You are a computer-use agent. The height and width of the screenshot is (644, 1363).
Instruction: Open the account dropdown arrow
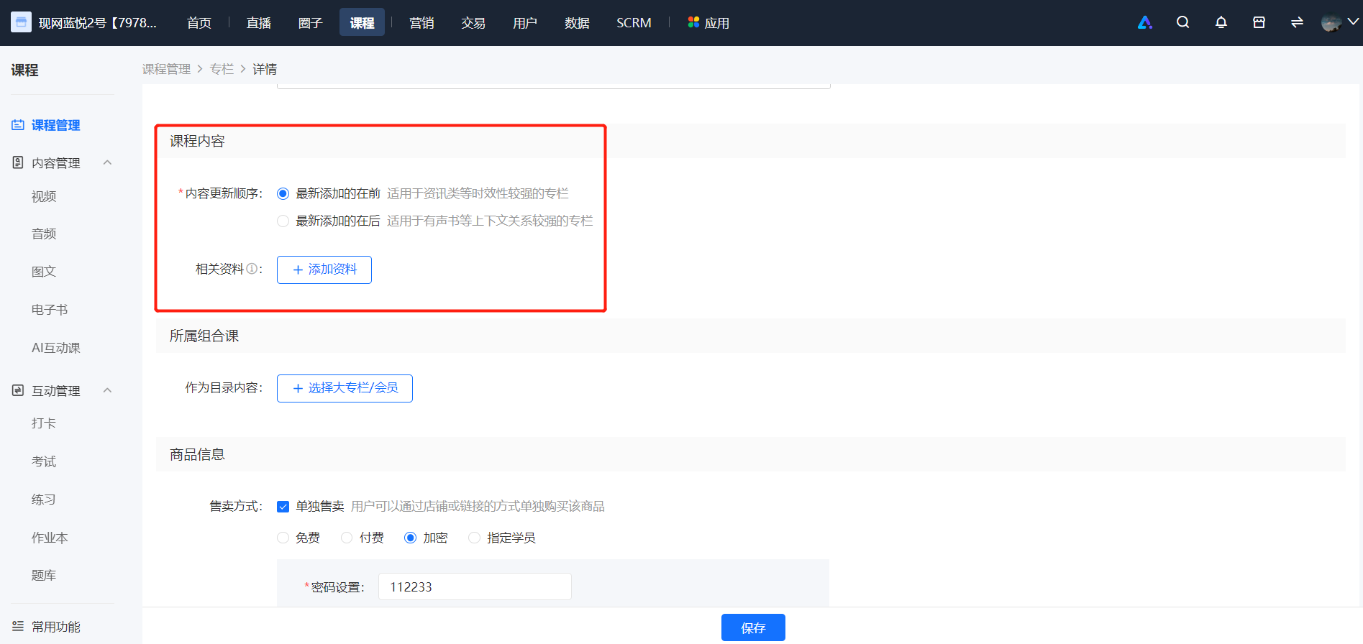coord(1353,22)
